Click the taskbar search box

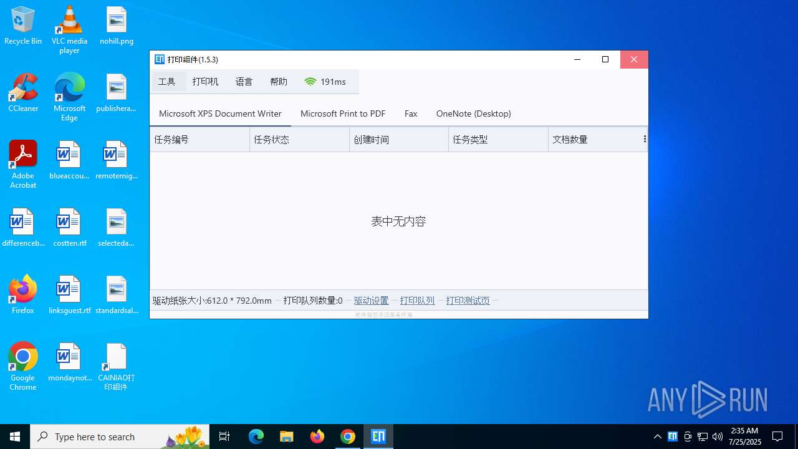pos(121,437)
